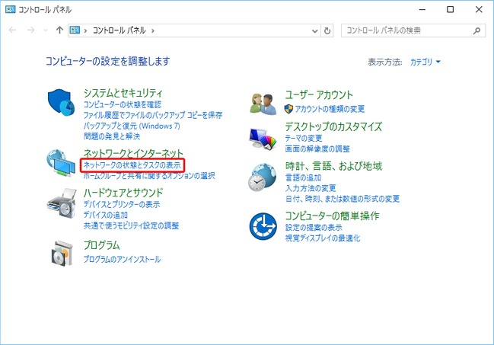Maximize the Control Panel window
The height and width of the screenshot is (345, 494).
(x=450, y=9)
